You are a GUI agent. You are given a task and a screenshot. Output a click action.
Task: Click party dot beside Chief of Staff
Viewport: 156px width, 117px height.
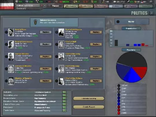pyautogui.click(x=57, y=44)
